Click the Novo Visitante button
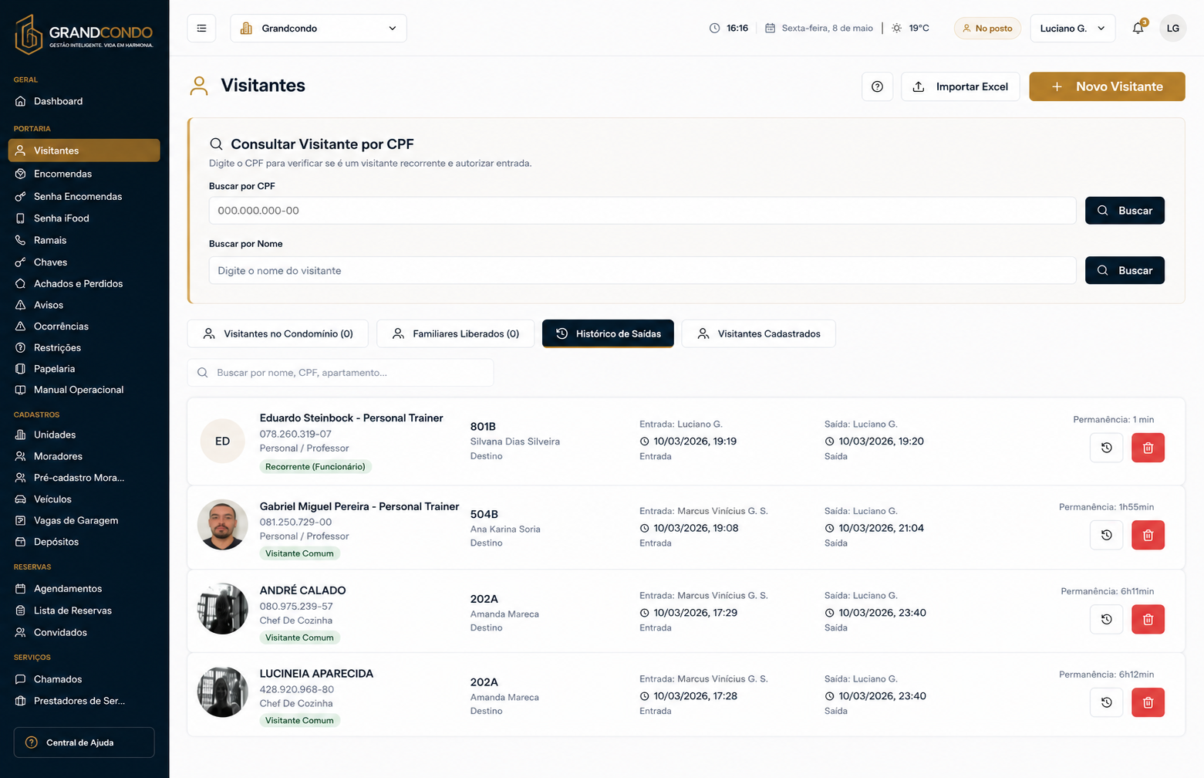Image resolution: width=1204 pixels, height=778 pixels. pyautogui.click(x=1107, y=86)
